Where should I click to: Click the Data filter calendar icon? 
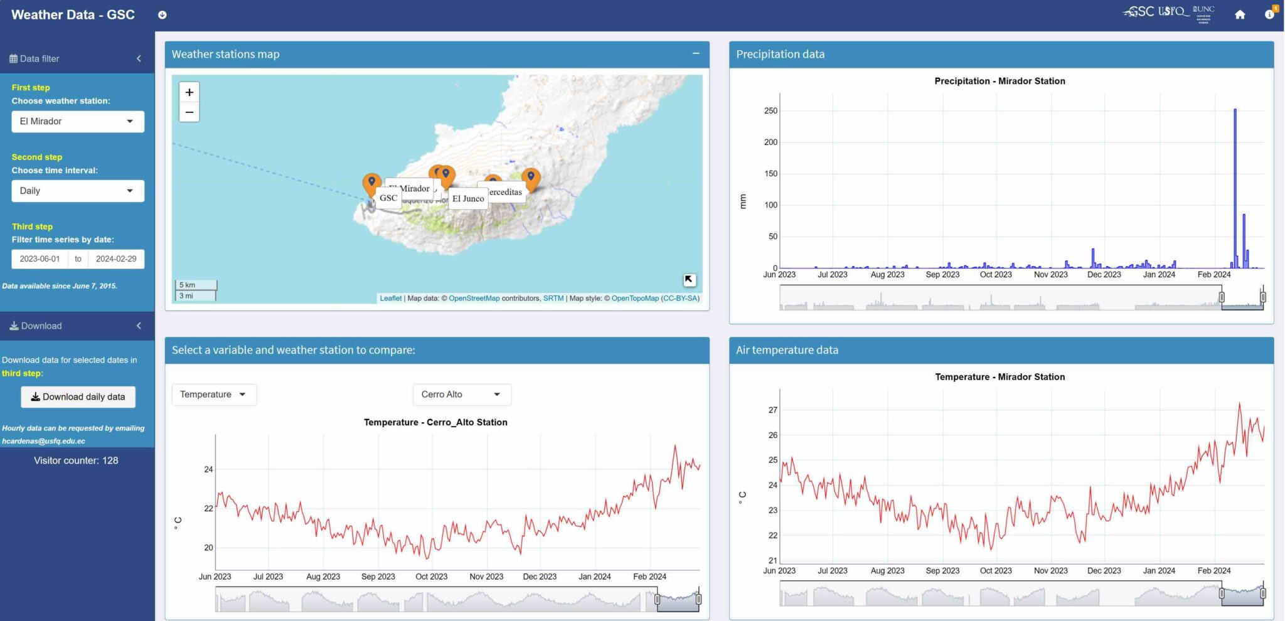[13, 58]
